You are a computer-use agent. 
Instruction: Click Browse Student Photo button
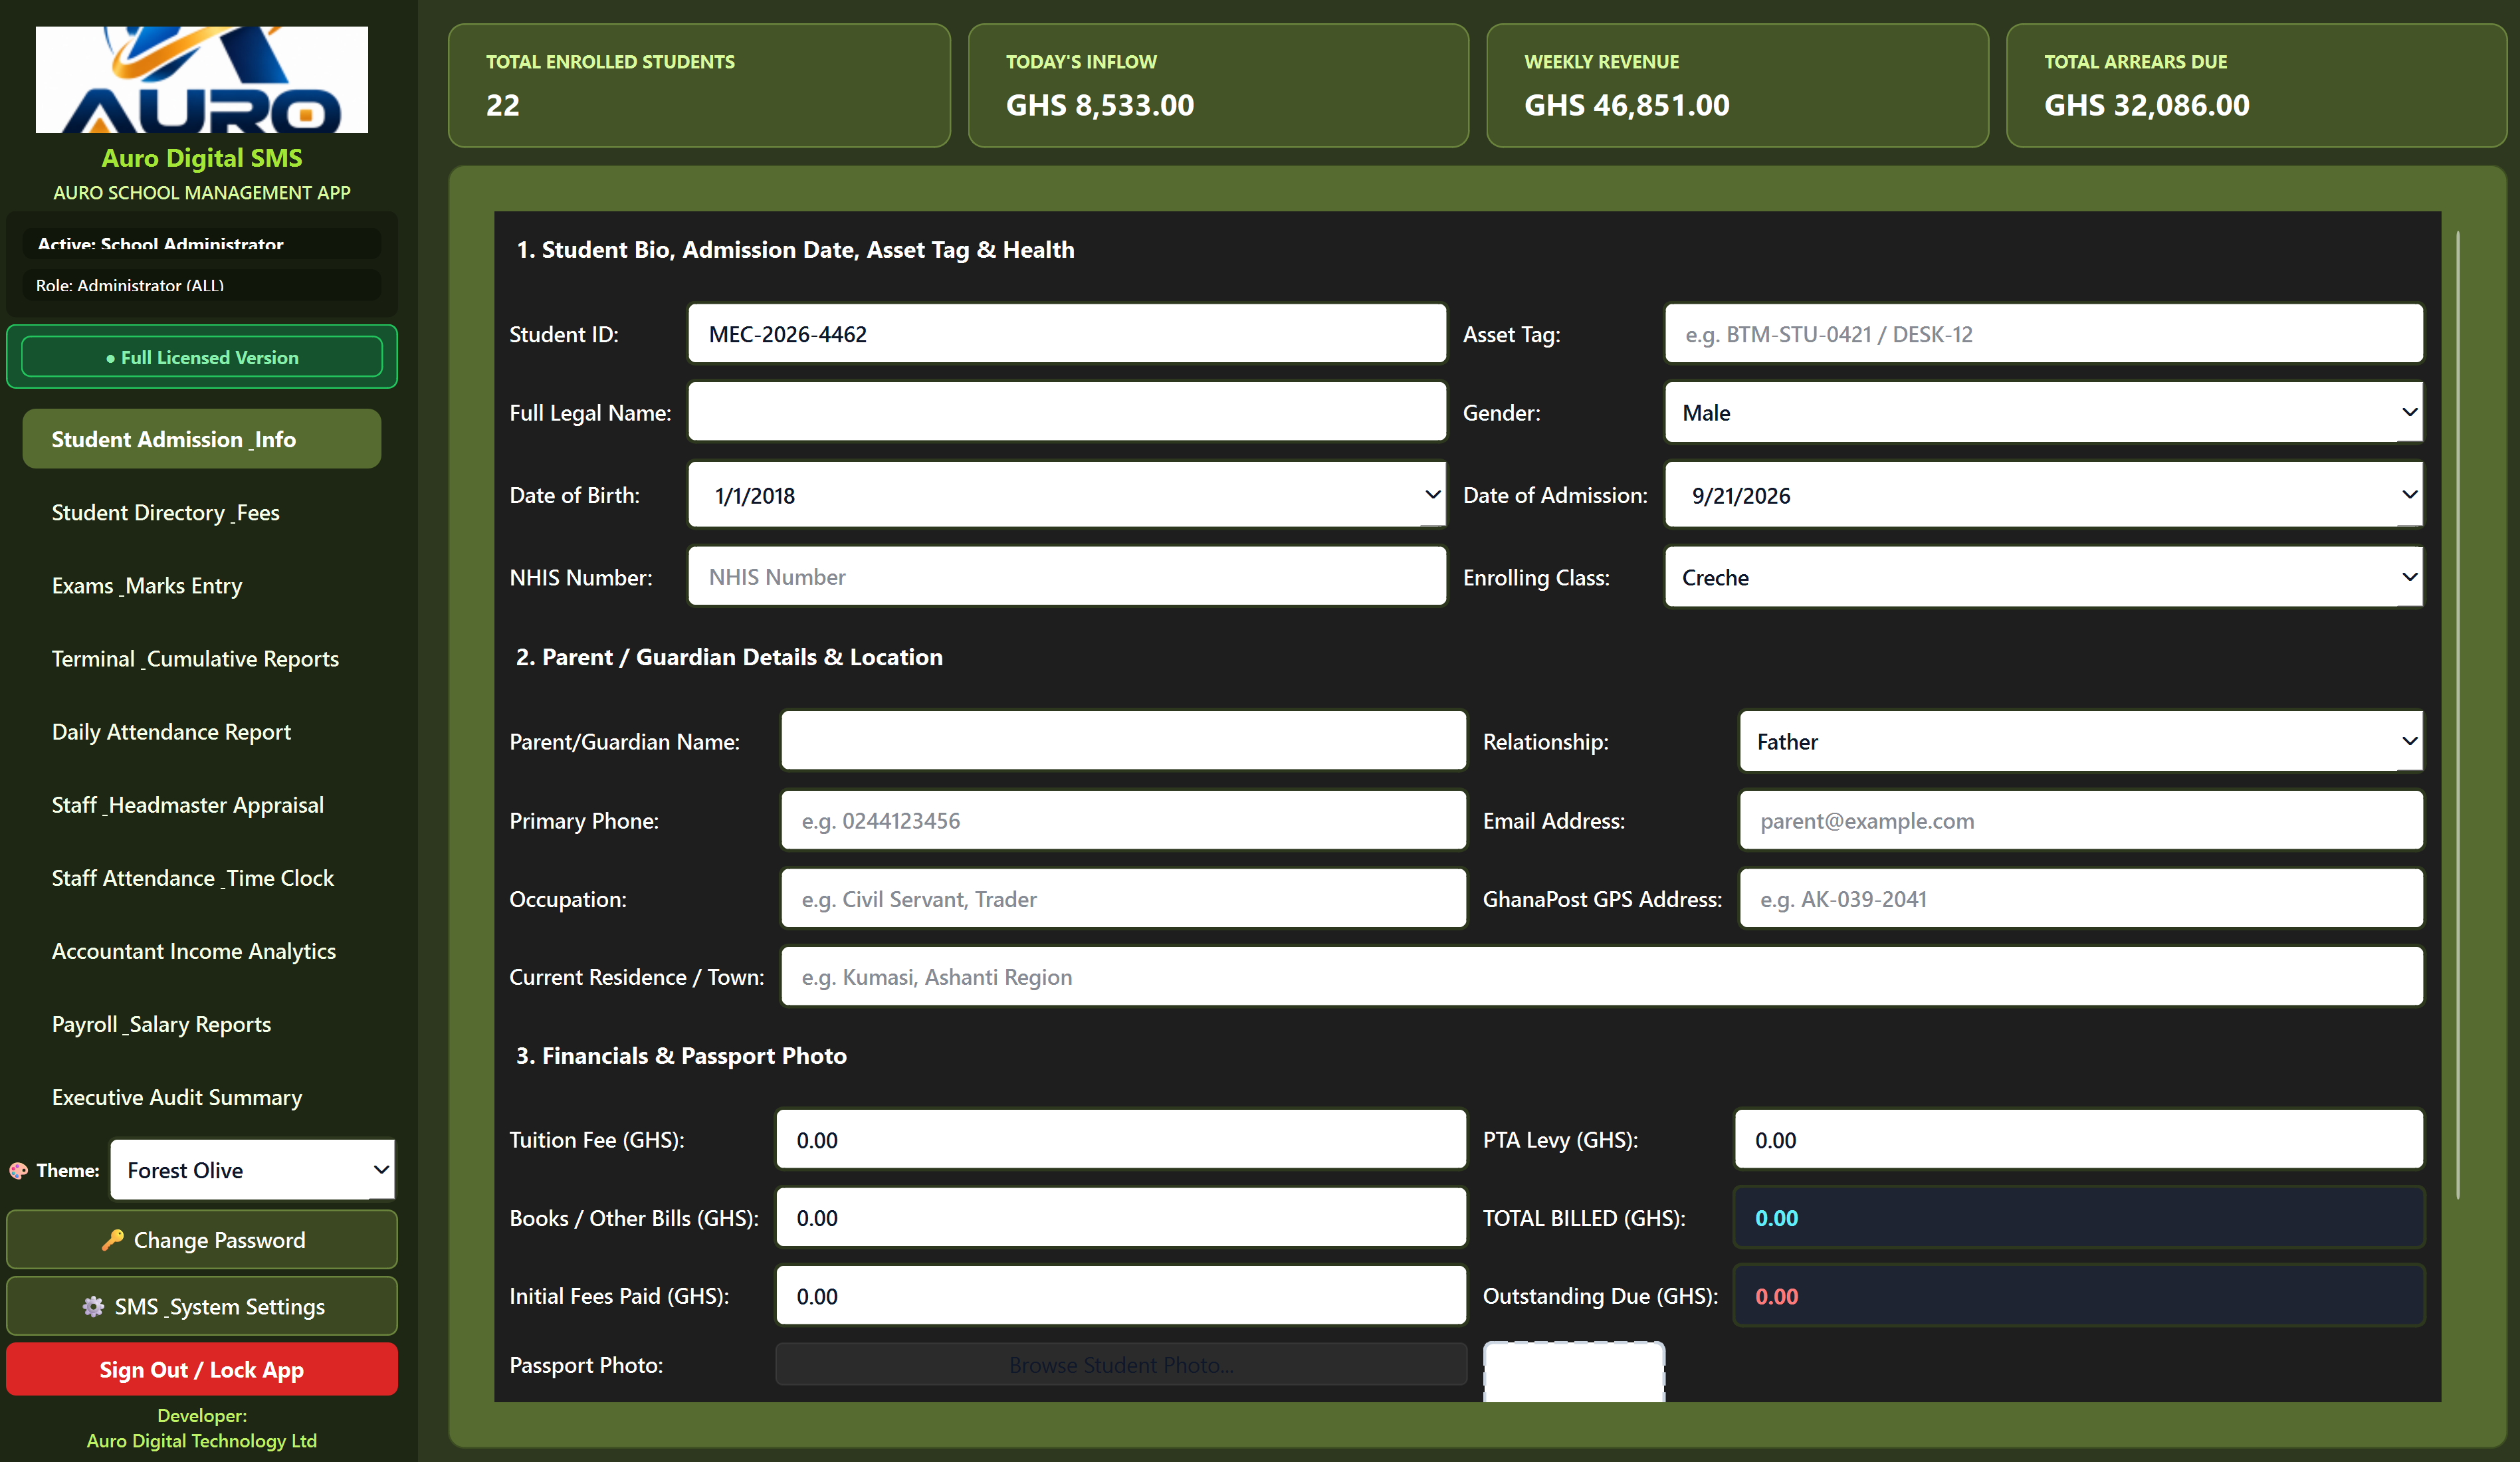[1121, 1364]
